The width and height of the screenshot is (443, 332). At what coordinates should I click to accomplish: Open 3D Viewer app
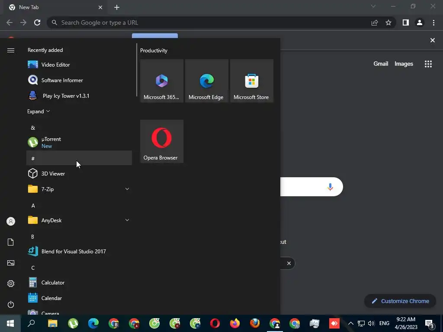79,173
